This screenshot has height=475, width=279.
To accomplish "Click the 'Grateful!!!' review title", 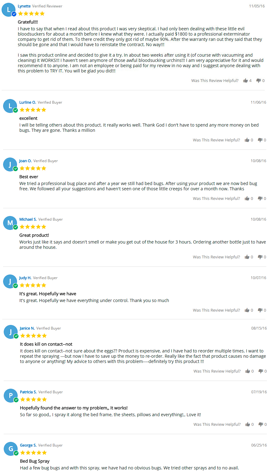I will pyautogui.click(x=28, y=22).
